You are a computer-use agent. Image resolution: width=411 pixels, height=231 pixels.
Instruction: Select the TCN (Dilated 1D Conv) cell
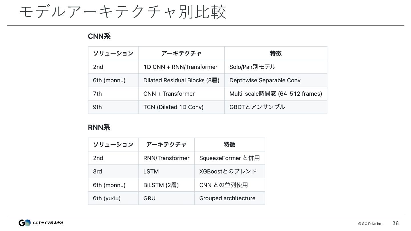point(173,107)
